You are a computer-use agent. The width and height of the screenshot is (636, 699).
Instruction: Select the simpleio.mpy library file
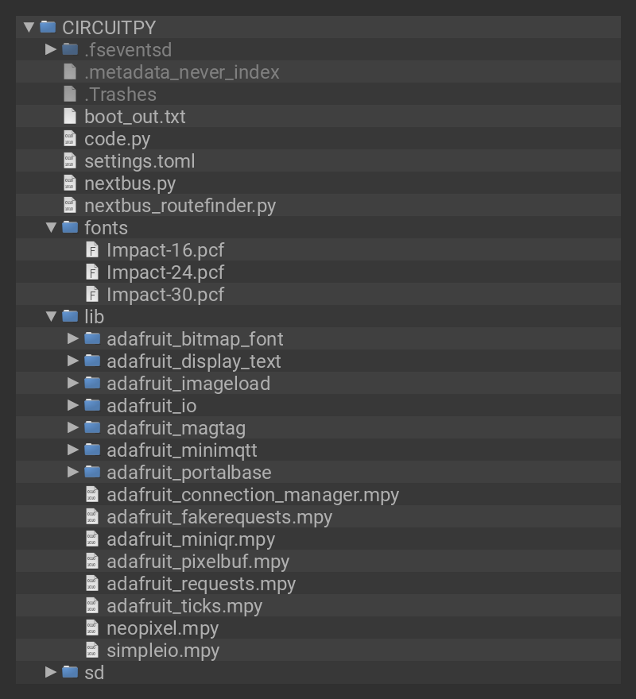[x=162, y=651]
